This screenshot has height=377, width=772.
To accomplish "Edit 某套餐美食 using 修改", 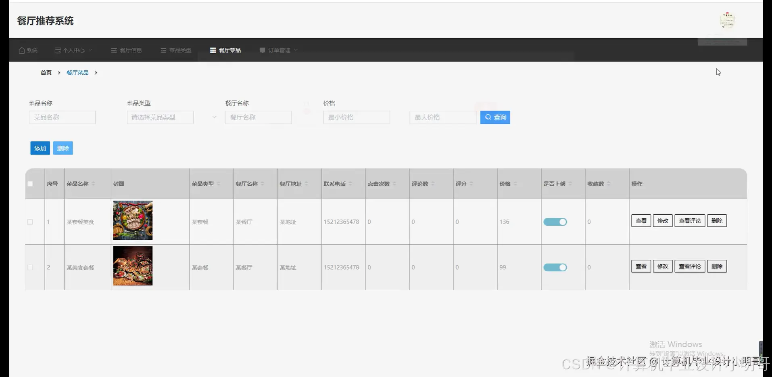I will coord(663,221).
